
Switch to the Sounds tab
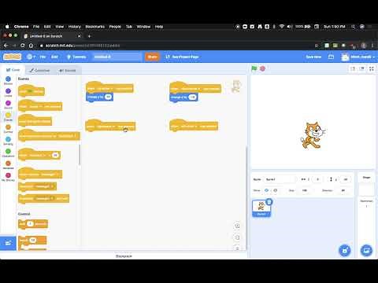point(68,70)
